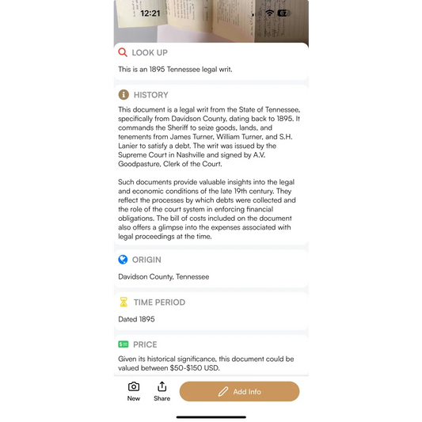Tap the yellow Time Period hourglass icon
Screen dimensions: 422x422
pyautogui.click(x=124, y=302)
